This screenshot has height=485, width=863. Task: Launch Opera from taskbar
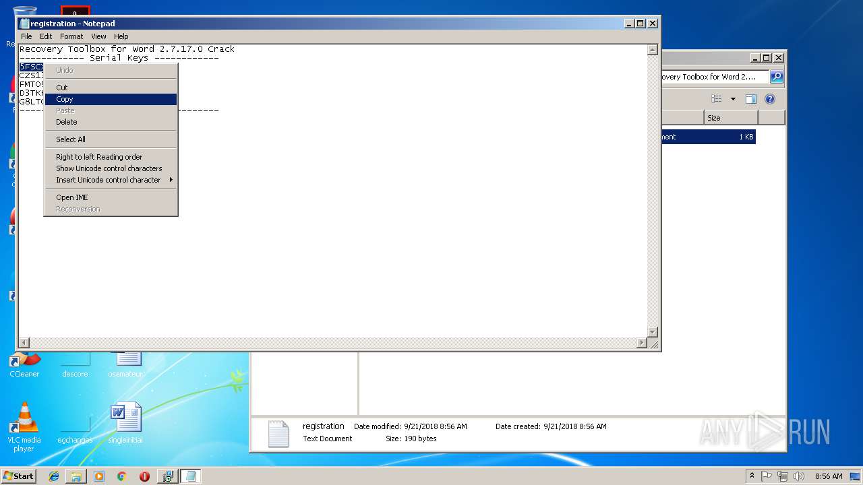coord(144,476)
